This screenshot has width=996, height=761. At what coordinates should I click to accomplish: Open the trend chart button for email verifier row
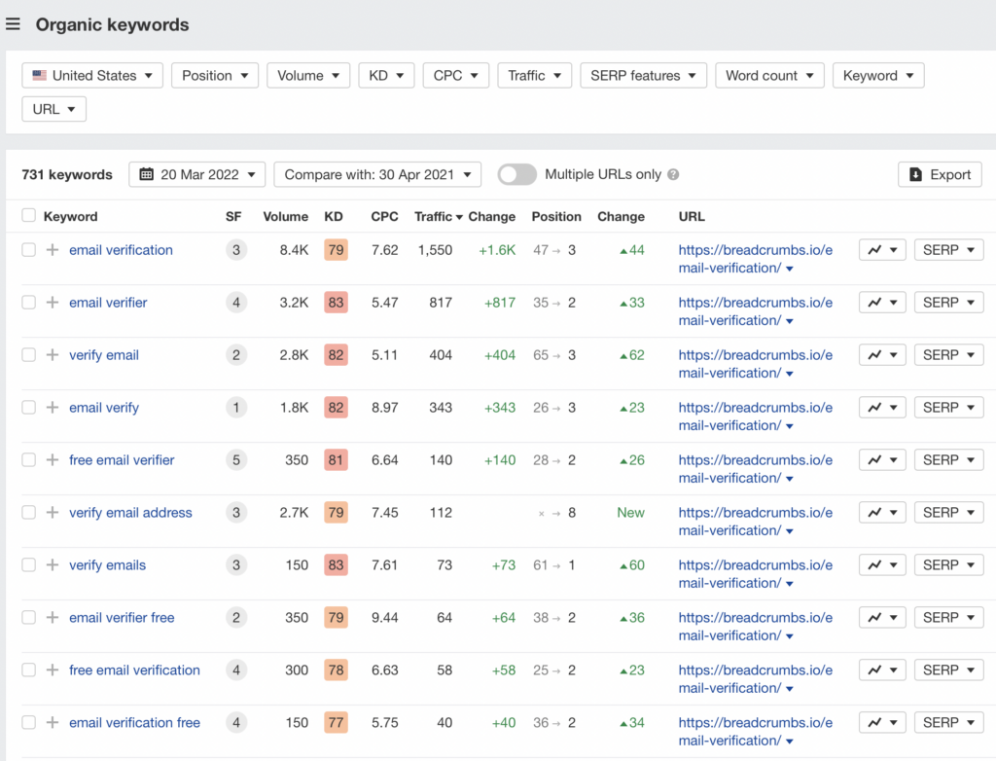pos(882,303)
